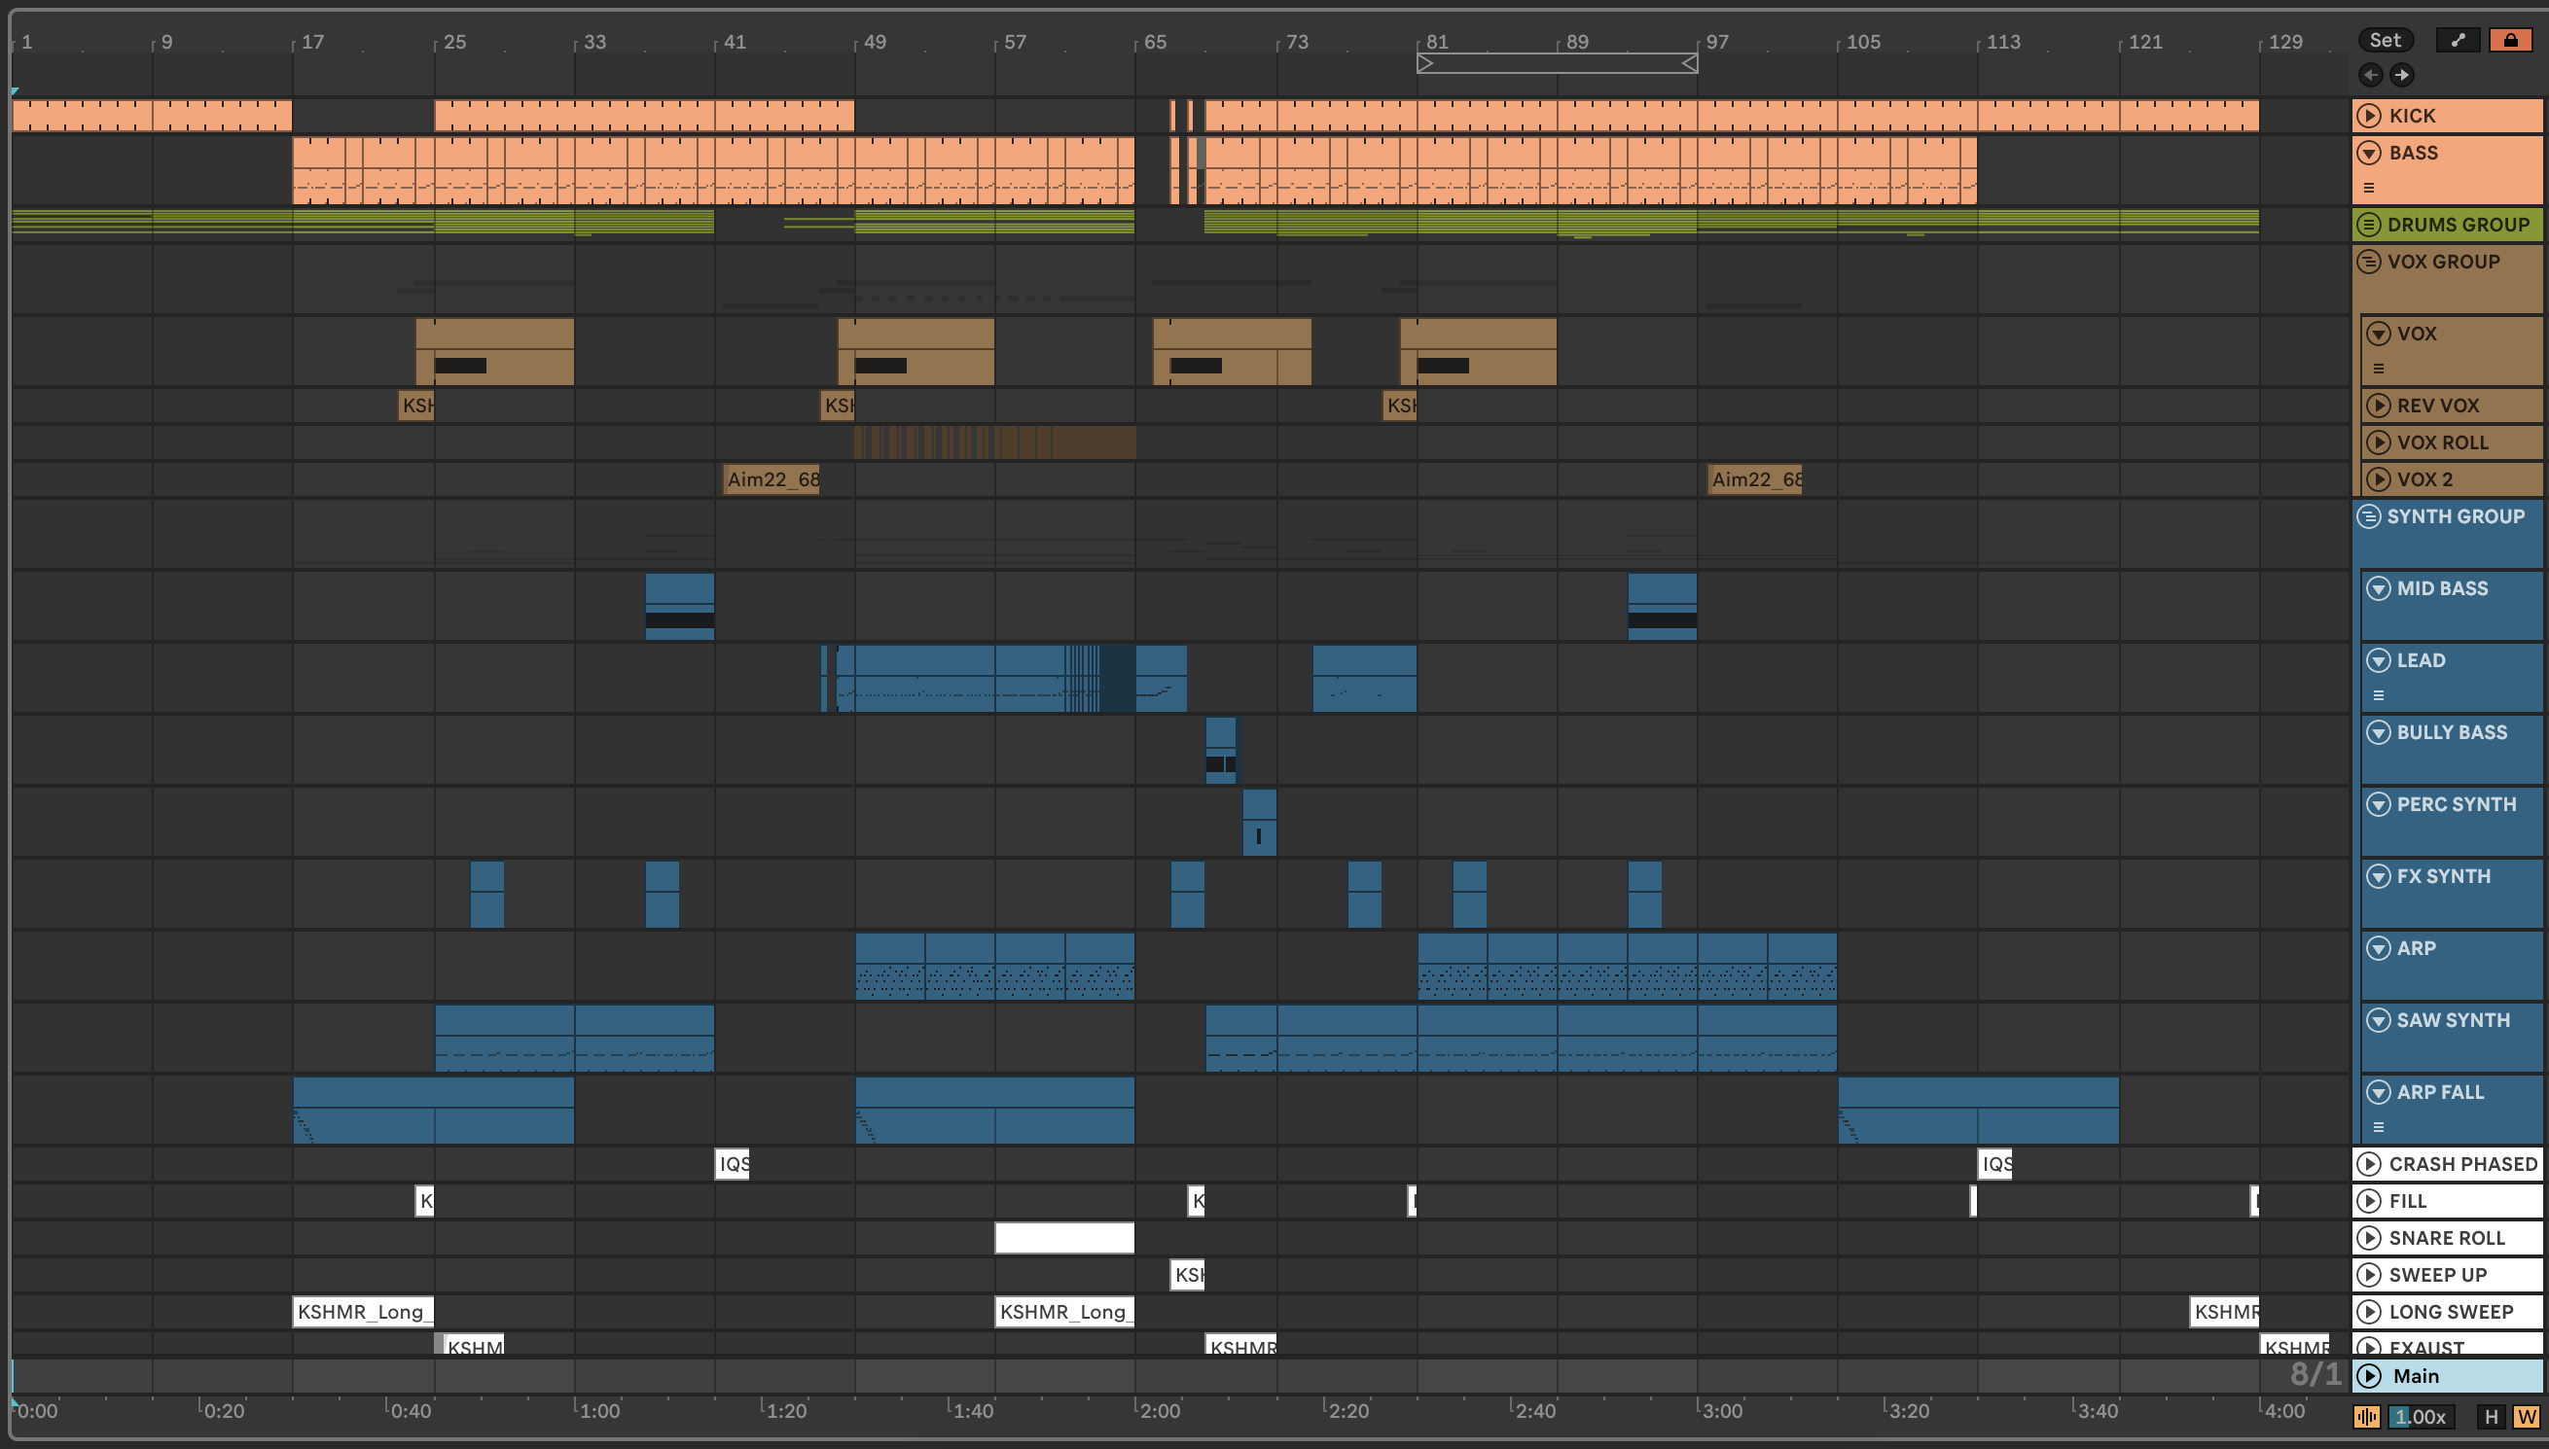Fold the BASS track
Image resolution: width=2549 pixels, height=1449 pixels.
[x=2369, y=153]
